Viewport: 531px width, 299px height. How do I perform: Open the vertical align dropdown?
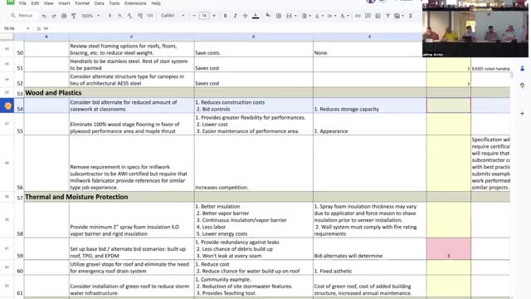319,16
